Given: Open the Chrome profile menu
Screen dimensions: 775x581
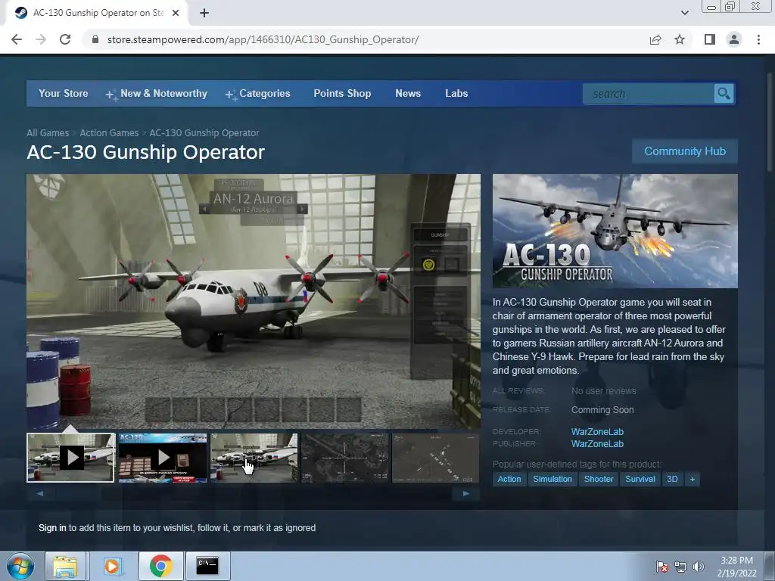Looking at the screenshot, I should coord(734,39).
